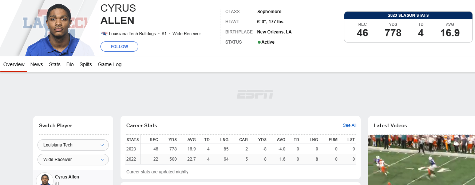Select Cyrus Allen in the Switch Player list
The image size is (475, 185).
[67, 177]
